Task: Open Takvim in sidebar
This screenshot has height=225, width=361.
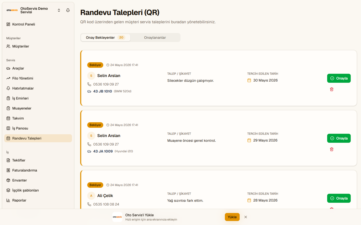Action: [38, 118]
